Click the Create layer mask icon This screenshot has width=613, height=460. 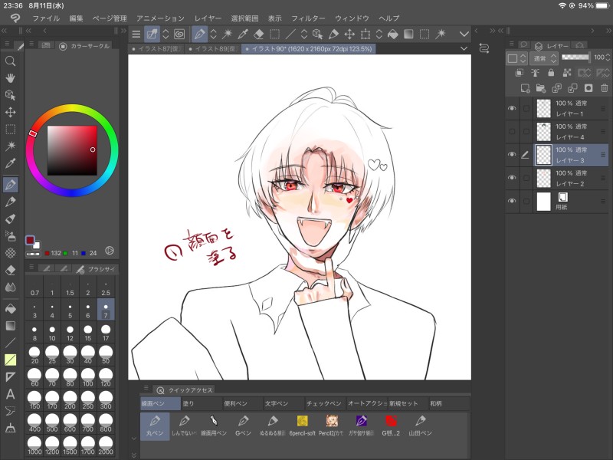click(588, 88)
